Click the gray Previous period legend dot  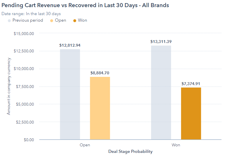(x=9, y=20)
